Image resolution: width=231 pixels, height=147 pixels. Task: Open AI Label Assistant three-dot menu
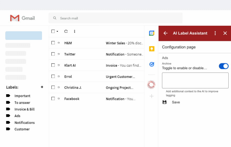(x=215, y=33)
